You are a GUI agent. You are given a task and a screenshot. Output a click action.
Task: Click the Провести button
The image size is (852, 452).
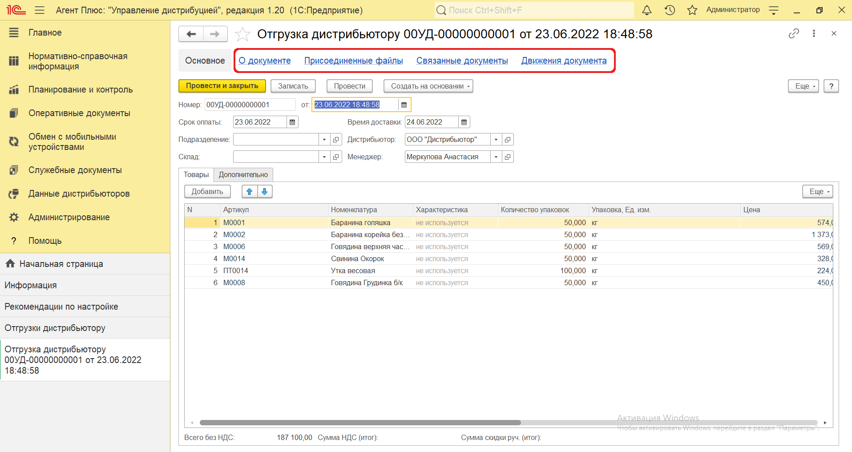tap(350, 86)
